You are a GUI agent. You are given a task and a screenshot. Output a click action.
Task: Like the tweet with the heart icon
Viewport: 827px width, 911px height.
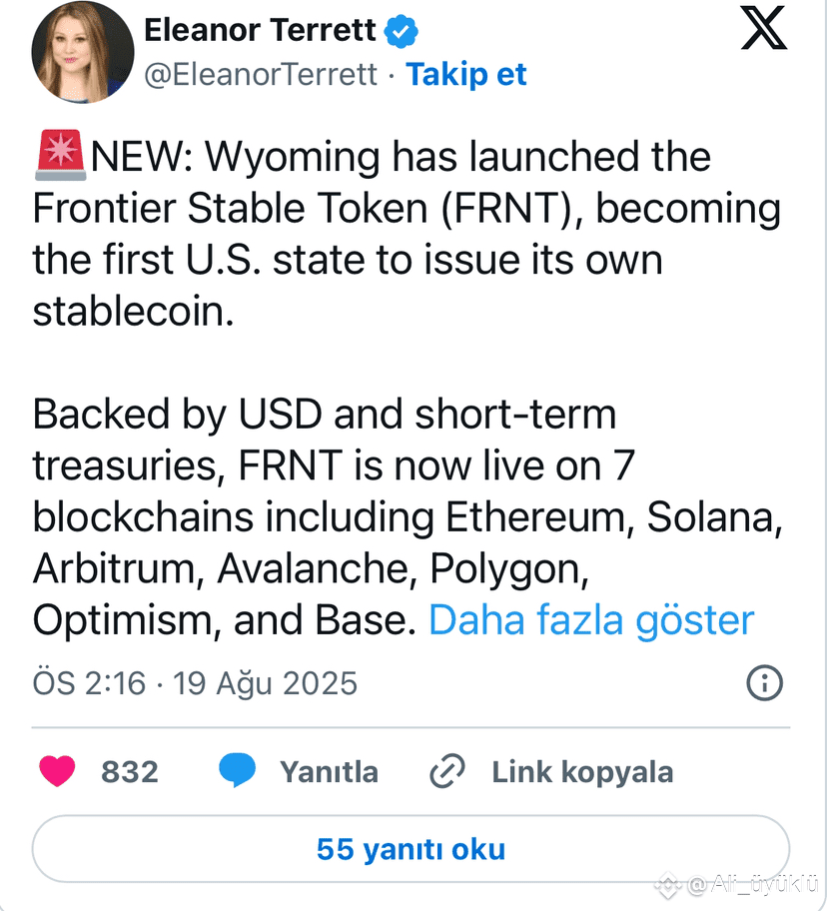pos(57,771)
